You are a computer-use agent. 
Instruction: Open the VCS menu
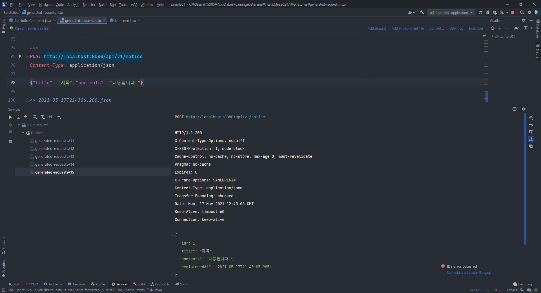pyautogui.click(x=134, y=5)
